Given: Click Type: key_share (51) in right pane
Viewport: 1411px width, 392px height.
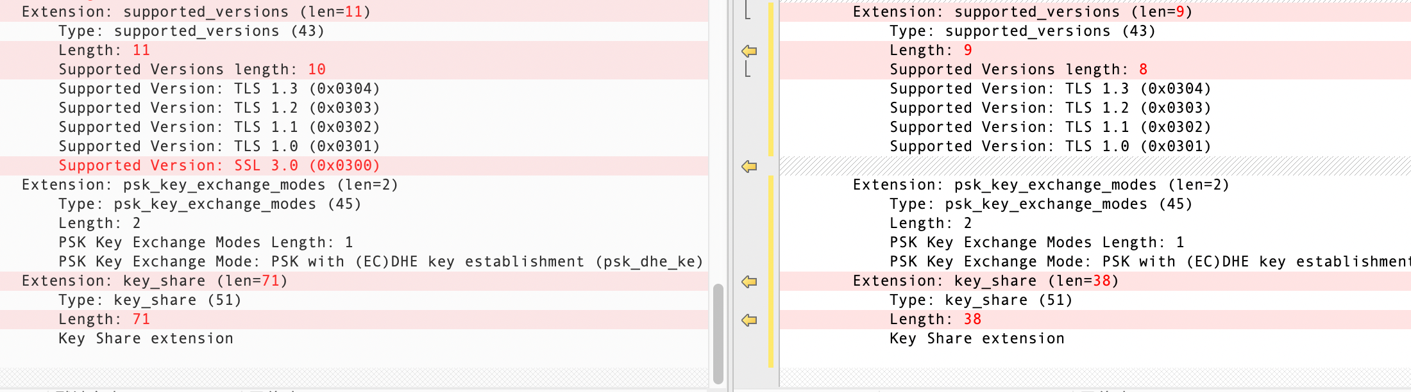Looking at the screenshot, I should [x=981, y=300].
